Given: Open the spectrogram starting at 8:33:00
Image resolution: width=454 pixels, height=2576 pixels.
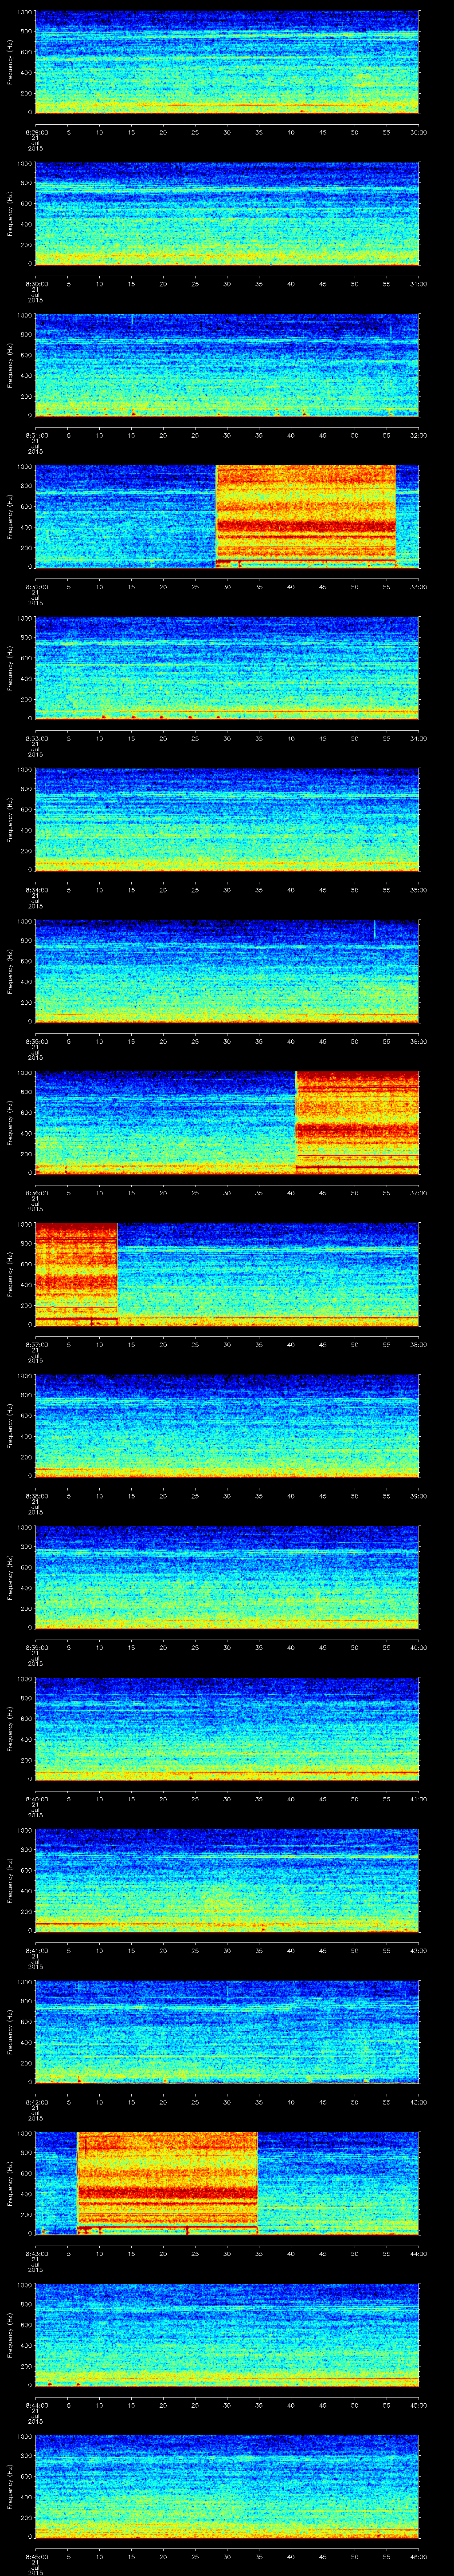Looking at the screenshot, I should (227, 668).
